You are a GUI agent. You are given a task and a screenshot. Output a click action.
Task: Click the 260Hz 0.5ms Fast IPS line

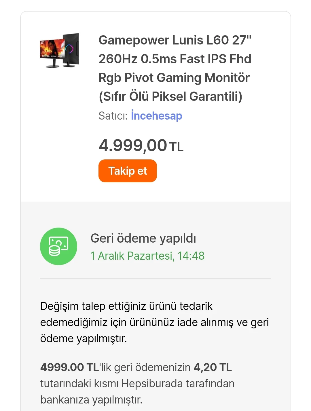coord(175,59)
